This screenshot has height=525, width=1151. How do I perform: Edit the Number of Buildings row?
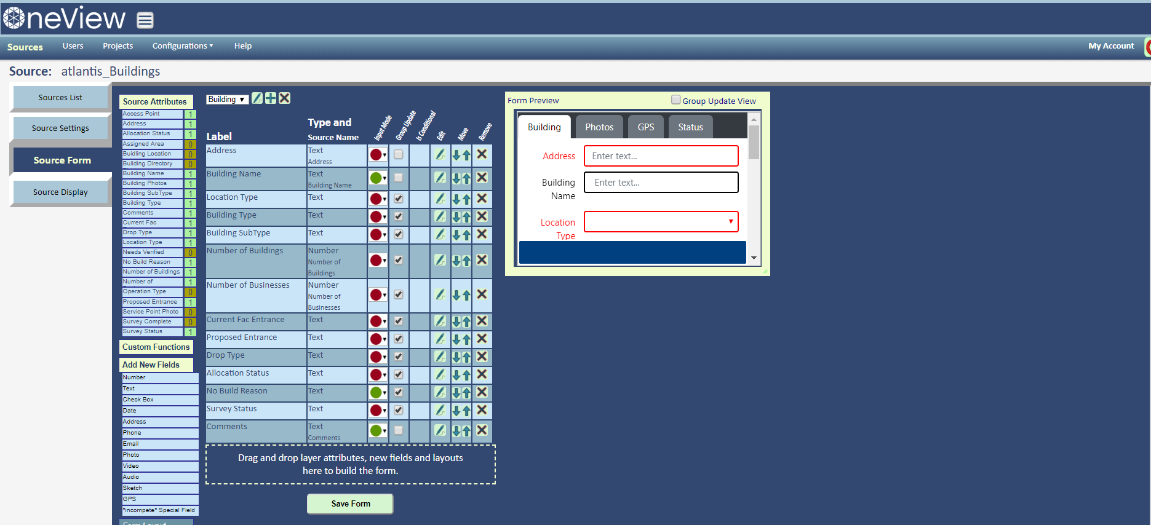pos(440,260)
